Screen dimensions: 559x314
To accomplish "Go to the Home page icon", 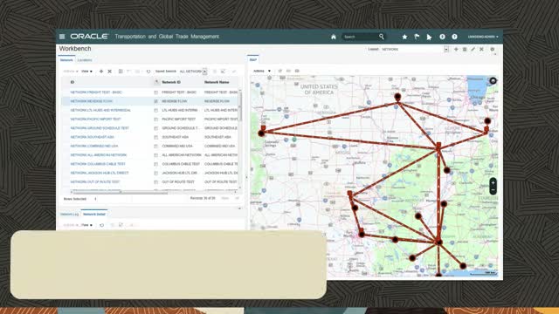I will [334, 37].
